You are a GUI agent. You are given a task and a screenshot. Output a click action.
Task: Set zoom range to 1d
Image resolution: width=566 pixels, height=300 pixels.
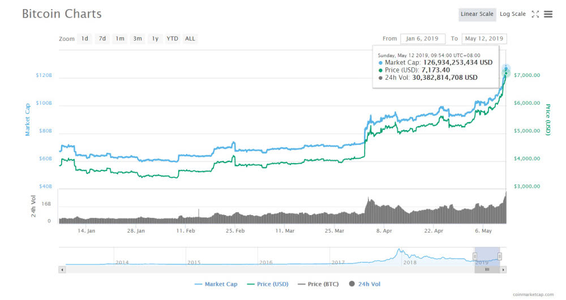pyautogui.click(x=84, y=38)
